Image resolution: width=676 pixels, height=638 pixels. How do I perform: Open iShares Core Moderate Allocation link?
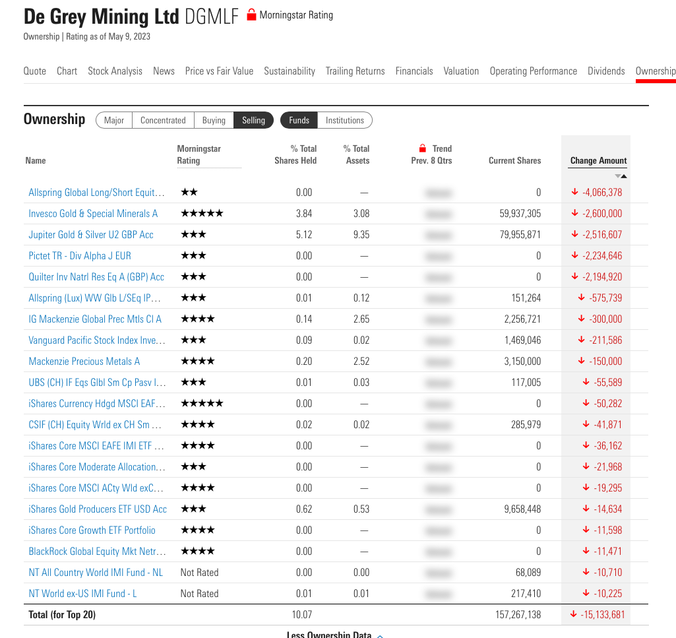(x=97, y=467)
